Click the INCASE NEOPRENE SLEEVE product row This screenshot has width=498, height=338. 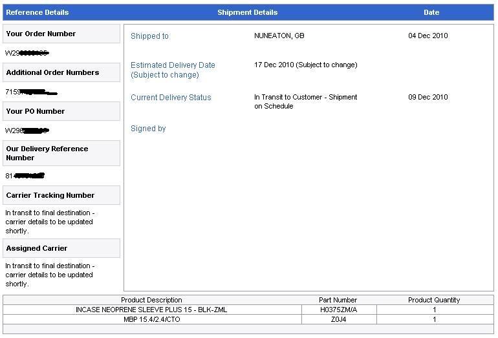[151, 310]
